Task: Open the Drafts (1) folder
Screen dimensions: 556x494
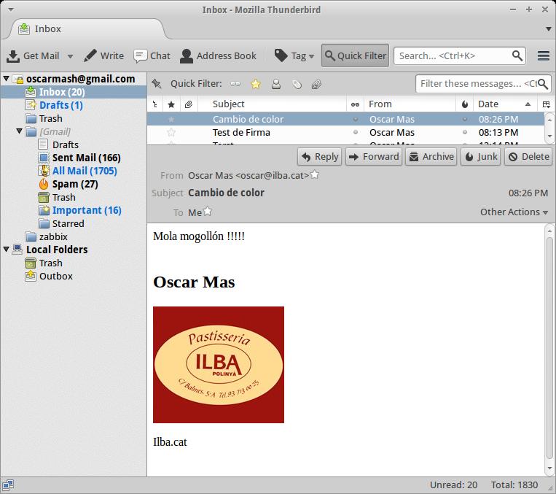Action: tap(54, 105)
